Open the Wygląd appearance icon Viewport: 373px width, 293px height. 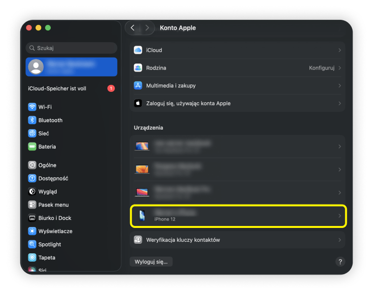[x=32, y=192]
